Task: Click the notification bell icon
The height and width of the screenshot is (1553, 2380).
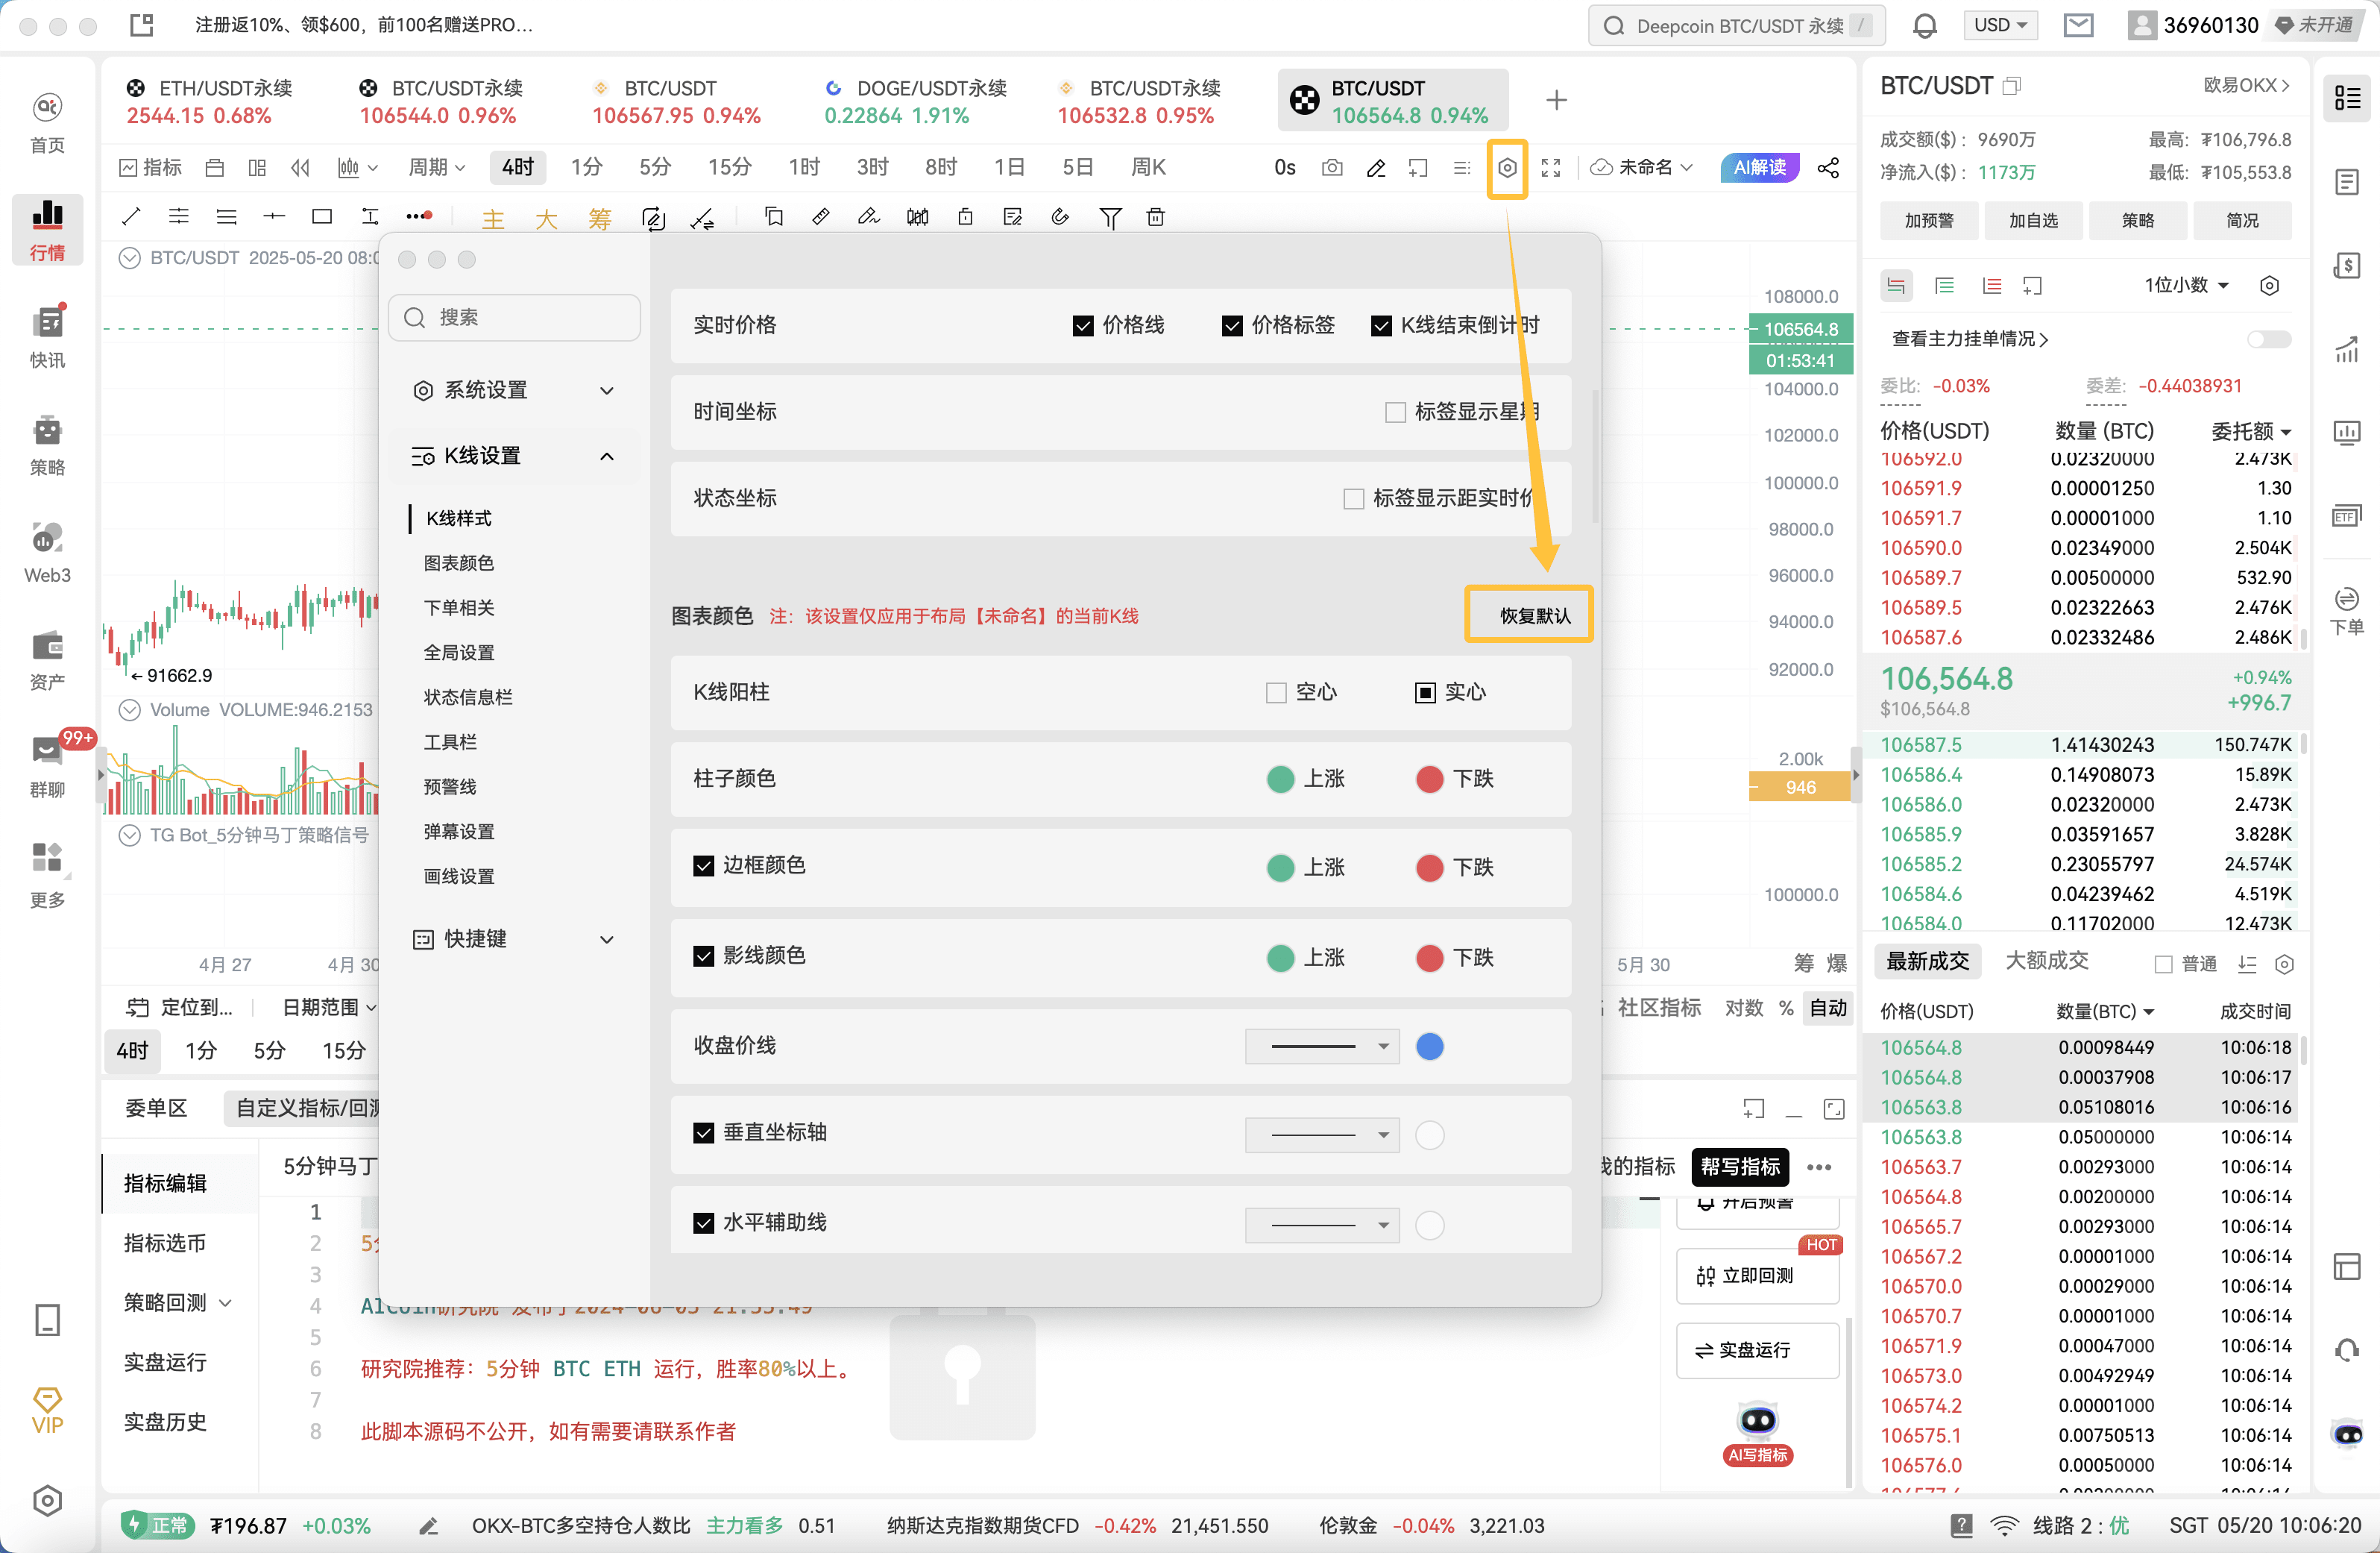Action: coord(1925,25)
